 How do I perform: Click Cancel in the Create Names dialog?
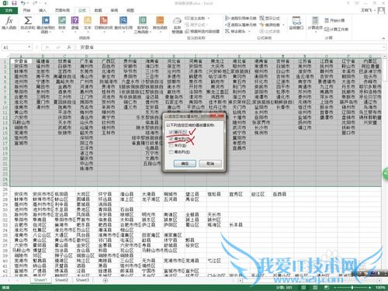(x=210, y=164)
